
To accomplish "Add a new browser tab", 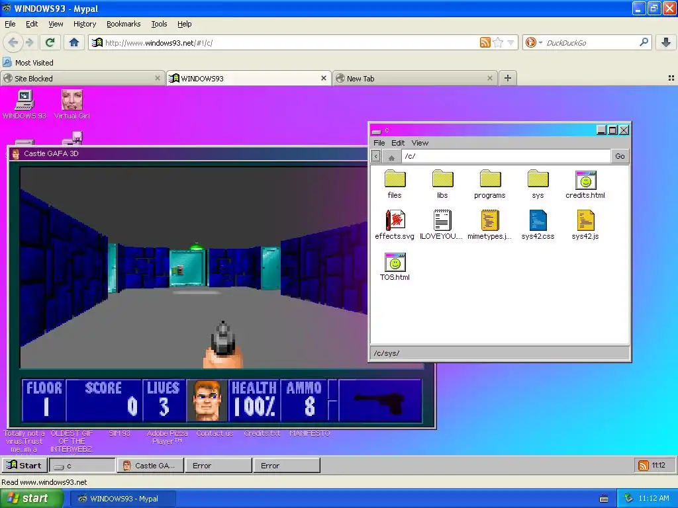I will pos(508,78).
